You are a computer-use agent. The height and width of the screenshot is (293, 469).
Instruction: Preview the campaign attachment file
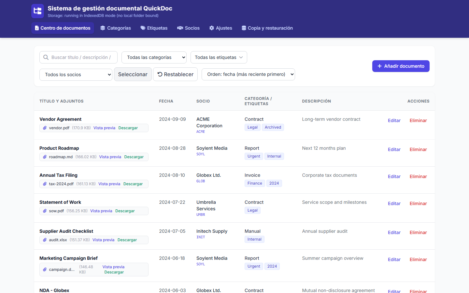pyautogui.click(x=113, y=267)
